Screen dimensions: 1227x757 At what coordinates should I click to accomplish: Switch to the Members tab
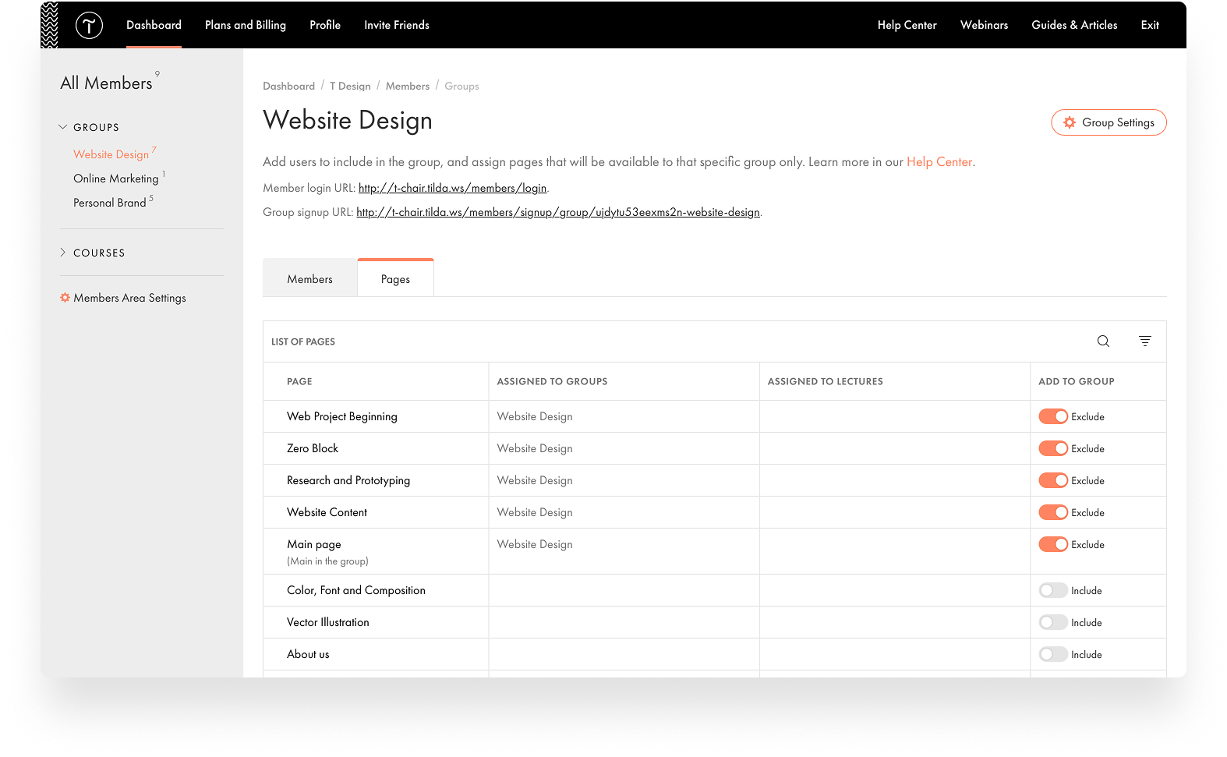coord(309,279)
